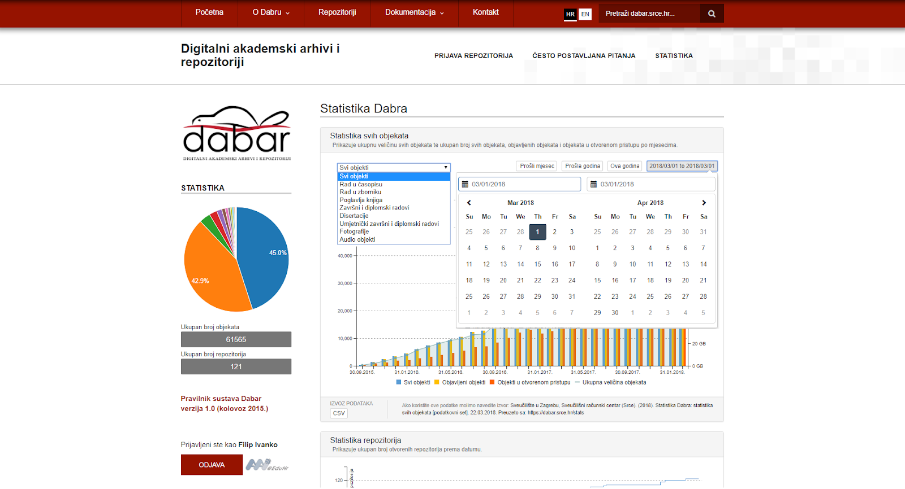Click the end date input field
This screenshot has height=489, width=905.
click(651, 184)
